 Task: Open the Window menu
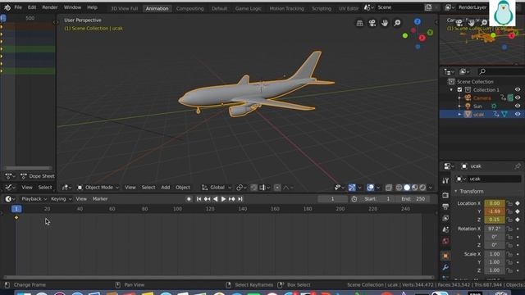pos(72,7)
